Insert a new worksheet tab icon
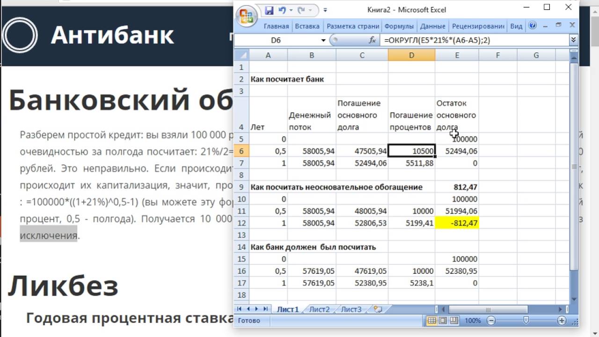The image size is (599, 337). click(x=378, y=309)
